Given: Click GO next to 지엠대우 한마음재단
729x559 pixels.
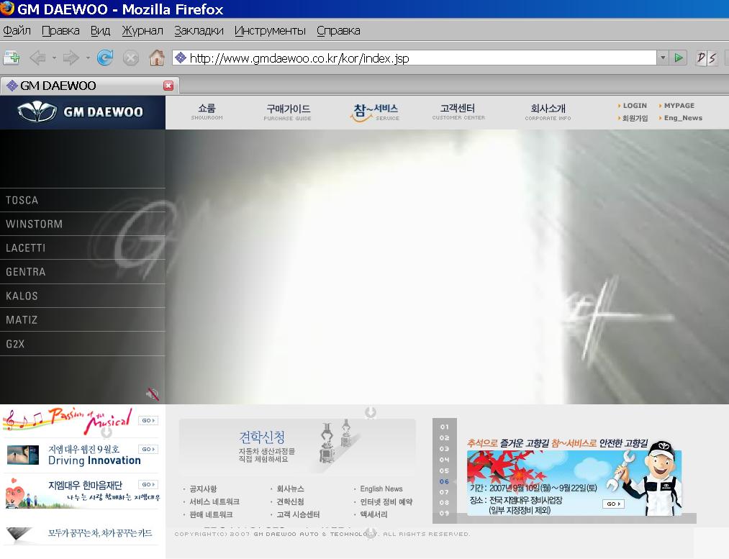Looking at the screenshot, I should [x=148, y=485].
